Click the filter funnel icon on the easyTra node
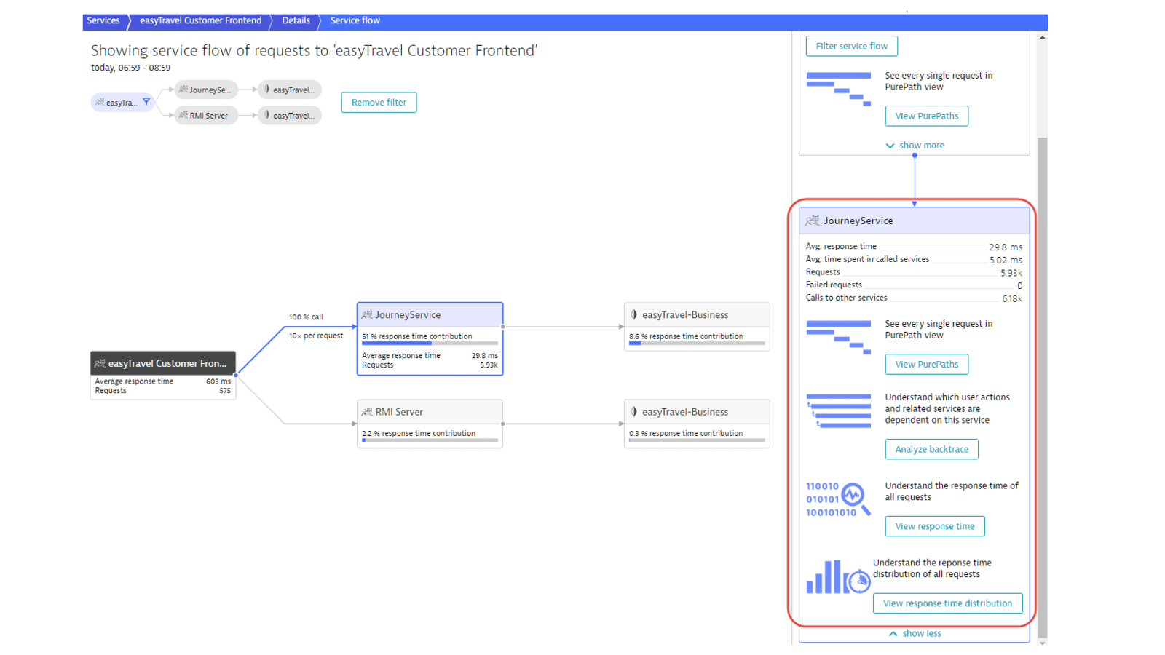The image size is (1165, 655). pyautogui.click(x=147, y=102)
